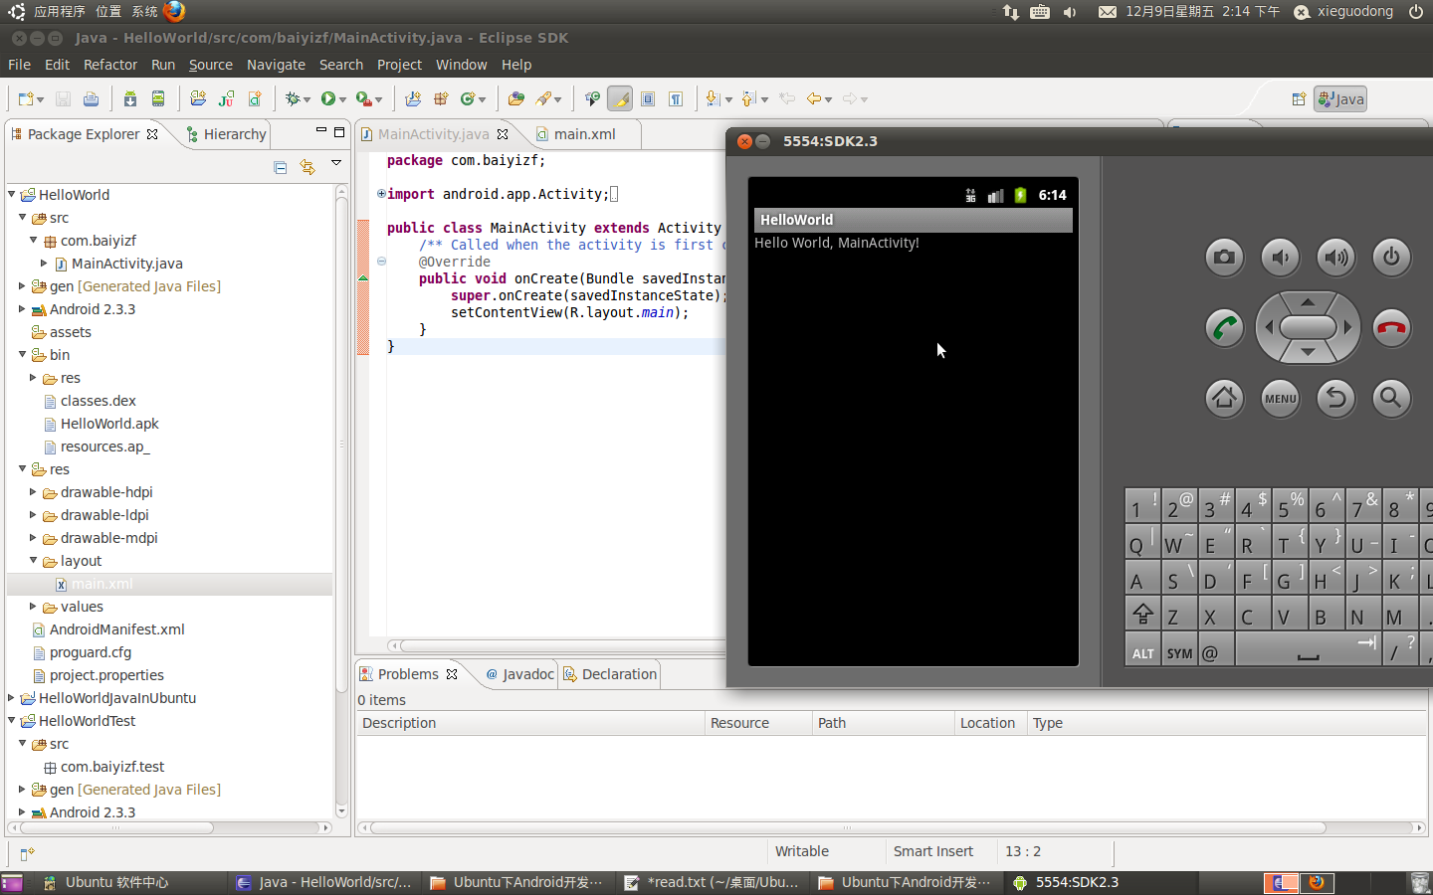
Task: Click New Android Project wizard icon
Action: pyautogui.click(x=198, y=98)
